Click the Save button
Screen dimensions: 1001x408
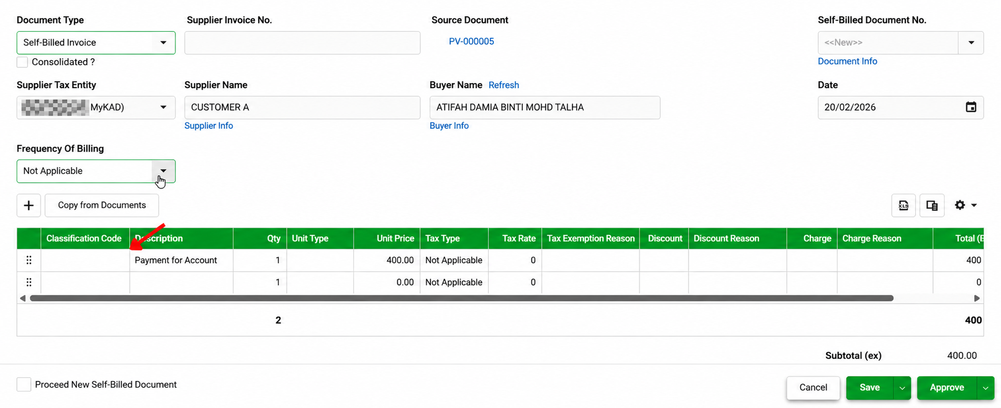(x=870, y=388)
